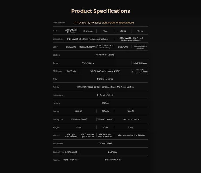The height and width of the screenshot is (173, 201).
Task: Click the A9 MINI model cell
Action: pyautogui.click(x=123, y=31)
